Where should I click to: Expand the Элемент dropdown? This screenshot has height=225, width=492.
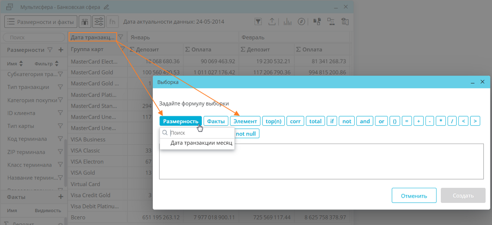coord(245,121)
